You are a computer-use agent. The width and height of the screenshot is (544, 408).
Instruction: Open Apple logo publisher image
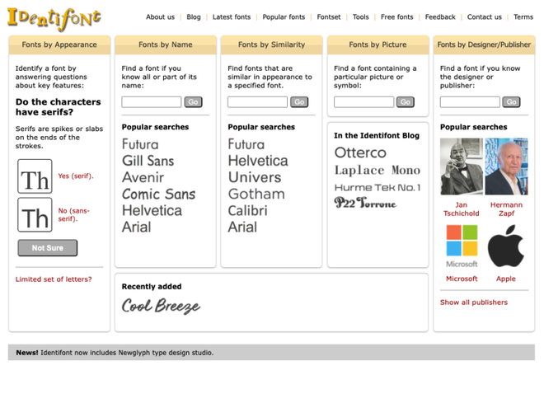pos(506,246)
